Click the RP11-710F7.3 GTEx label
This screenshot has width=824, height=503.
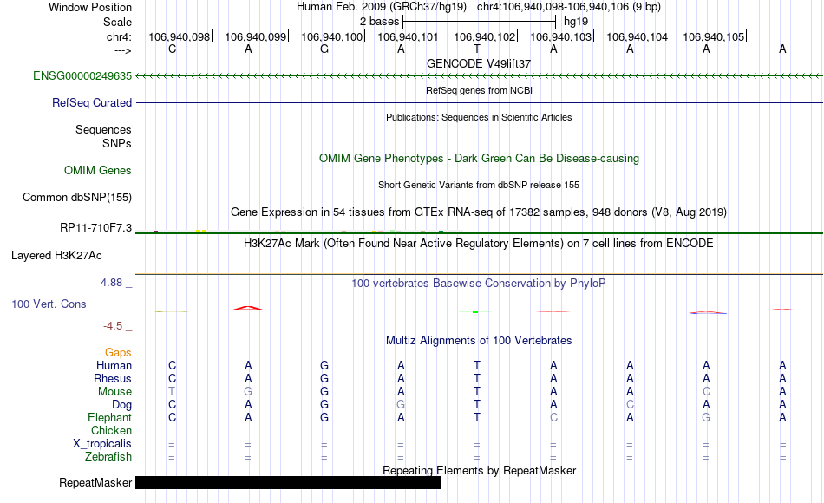click(x=95, y=227)
